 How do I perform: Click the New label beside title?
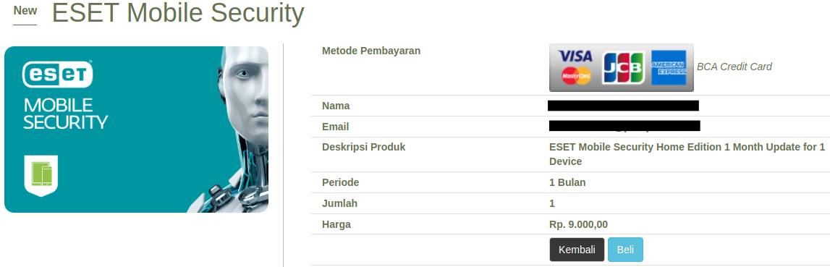tap(25, 11)
